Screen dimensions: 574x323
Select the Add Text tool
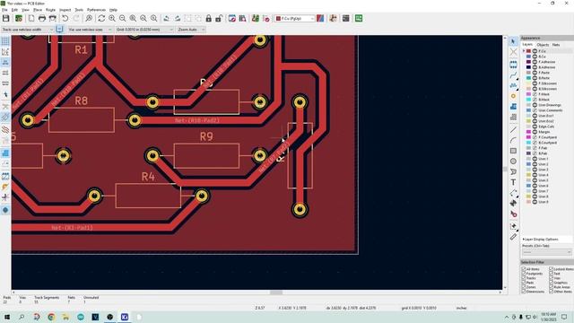coord(513,182)
